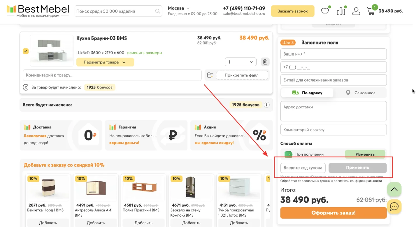This screenshot has width=416, height=227.
Task: Change city via the Москва dropdown
Action: [x=178, y=8]
